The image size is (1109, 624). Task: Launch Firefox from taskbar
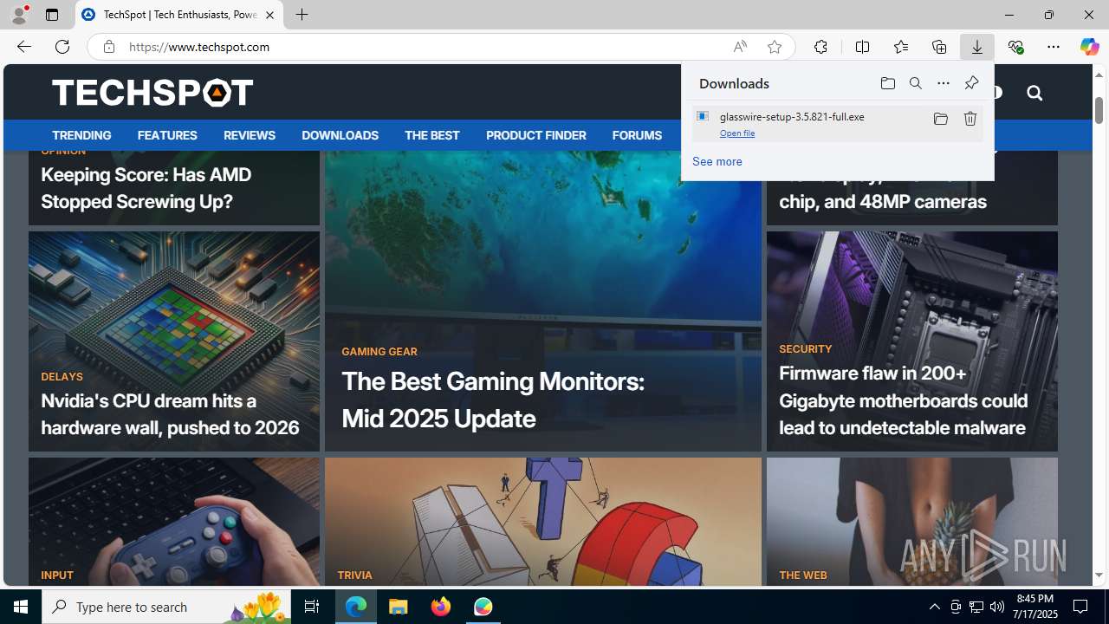(441, 607)
